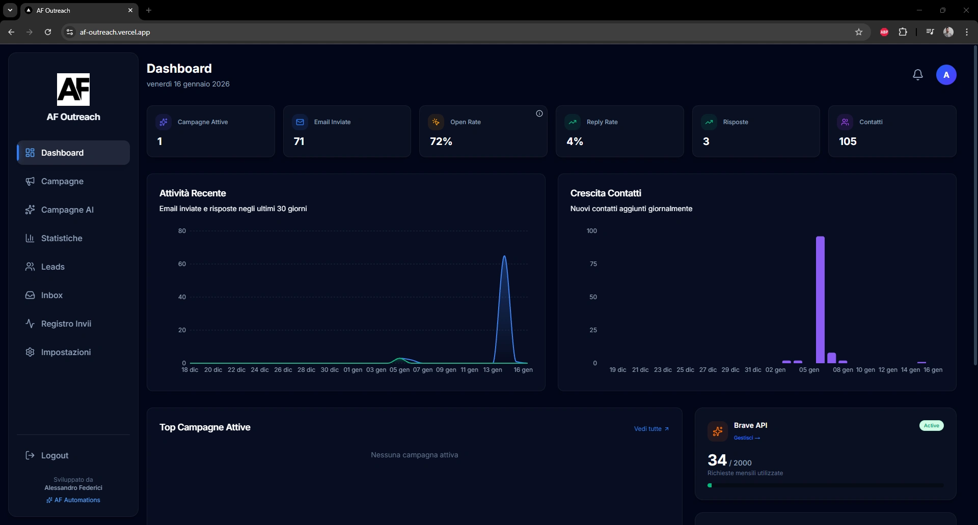This screenshot has width=978, height=525.
Task: Open Registro Invii in the sidebar
Action: pyautogui.click(x=73, y=324)
